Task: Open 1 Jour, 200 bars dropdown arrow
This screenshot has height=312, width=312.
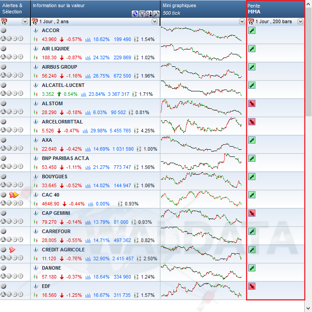Action: tap(300, 21)
